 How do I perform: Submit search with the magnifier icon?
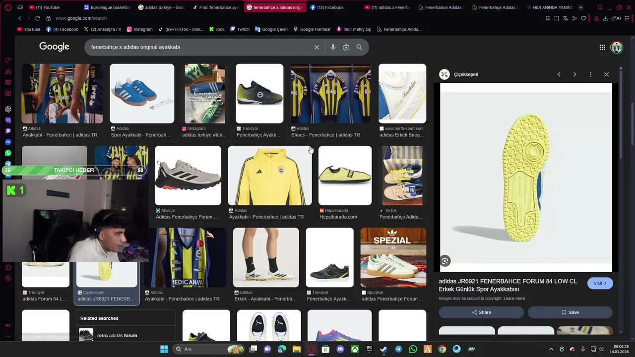359,47
